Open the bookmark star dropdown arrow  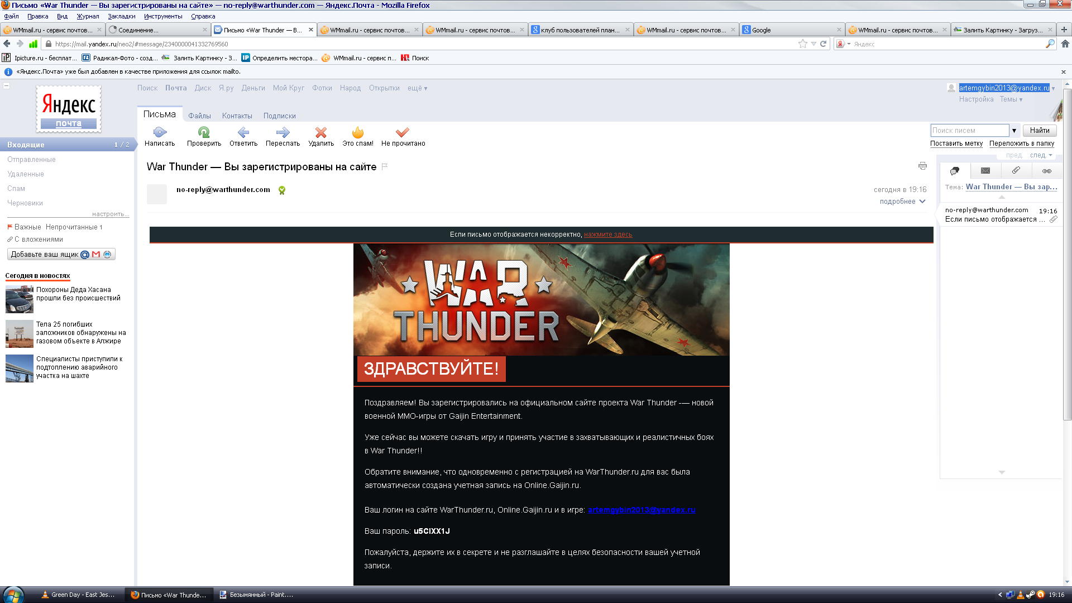click(x=813, y=44)
